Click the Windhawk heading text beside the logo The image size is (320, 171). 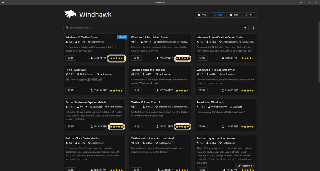(95, 14)
